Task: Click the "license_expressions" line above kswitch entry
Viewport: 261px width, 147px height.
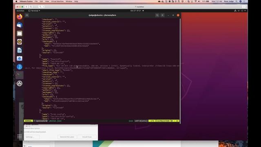Action: tap(56, 31)
